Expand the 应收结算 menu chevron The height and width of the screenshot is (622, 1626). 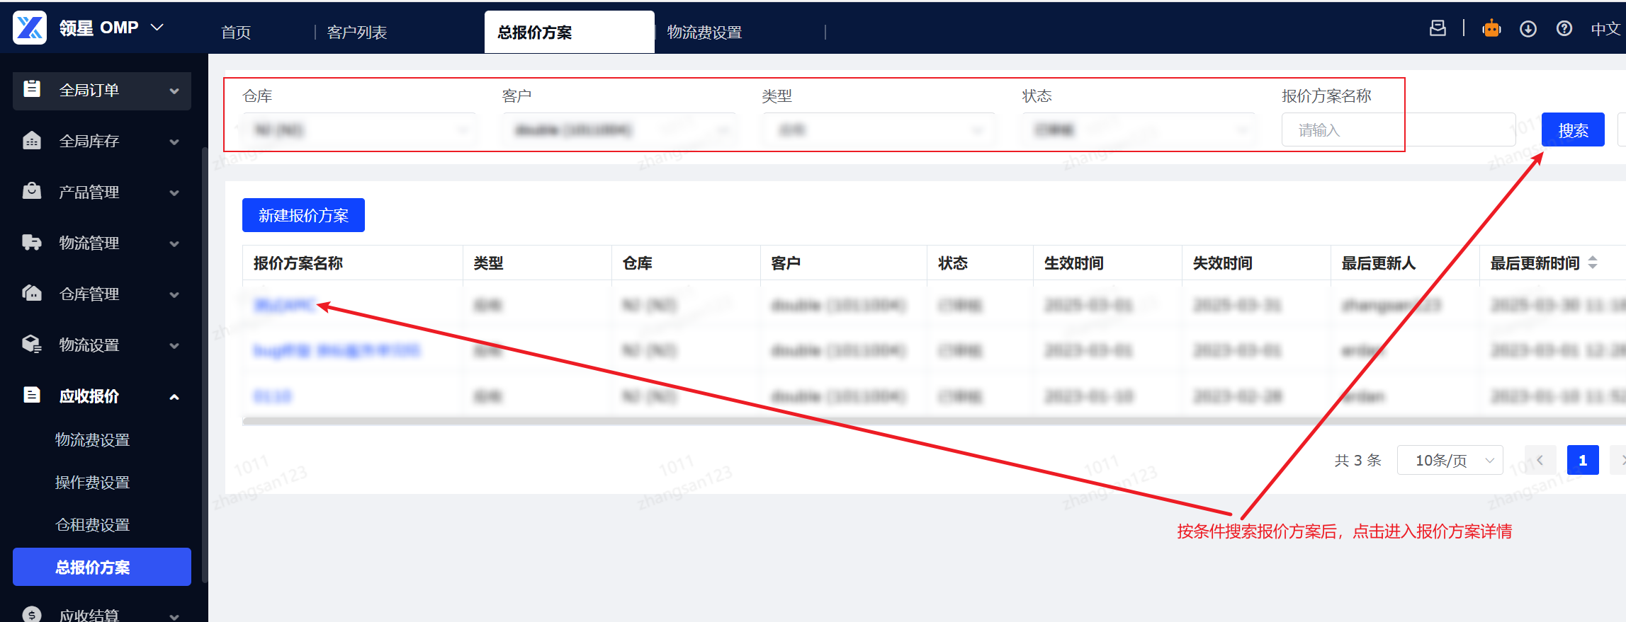(x=174, y=616)
